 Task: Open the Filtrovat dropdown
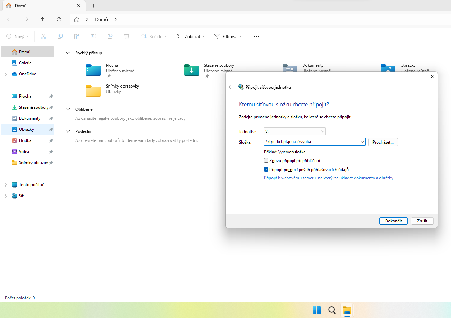pos(228,36)
